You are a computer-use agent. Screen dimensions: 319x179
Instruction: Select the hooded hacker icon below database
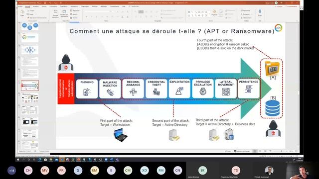[x=273, y=128]
